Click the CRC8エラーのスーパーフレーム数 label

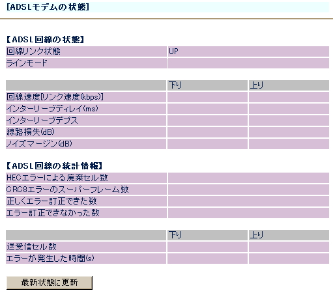pos(67,190)
